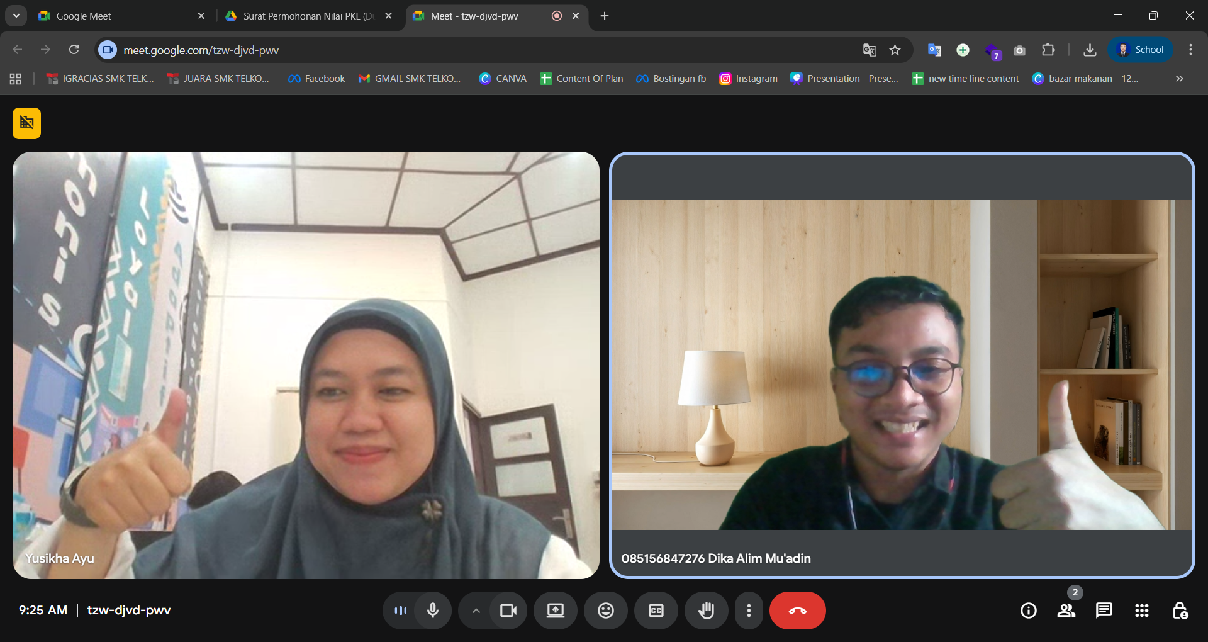1208x642 pixels.
Task: Open the in-call chat panel
Action: [x=1104, y=611]
